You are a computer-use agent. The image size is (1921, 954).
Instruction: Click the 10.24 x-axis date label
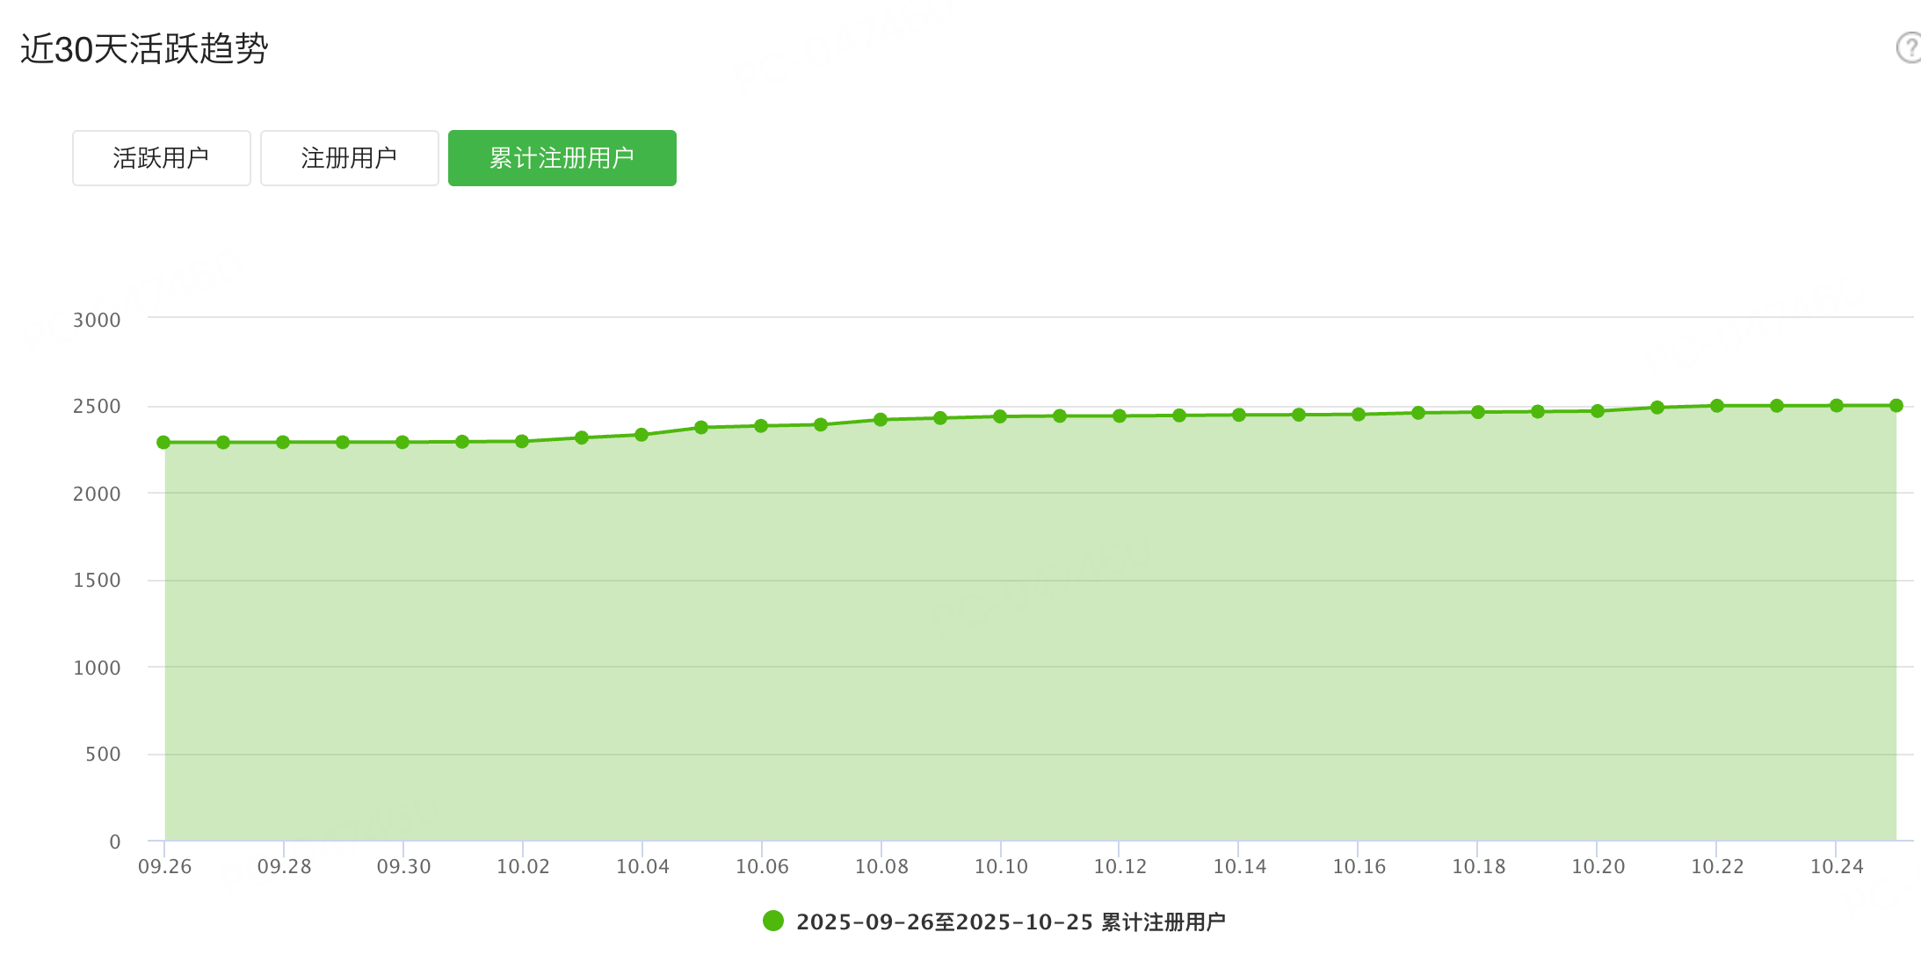[x=1837, y=867]
